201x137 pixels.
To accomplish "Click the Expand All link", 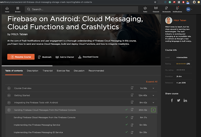I will coord(152,82).
